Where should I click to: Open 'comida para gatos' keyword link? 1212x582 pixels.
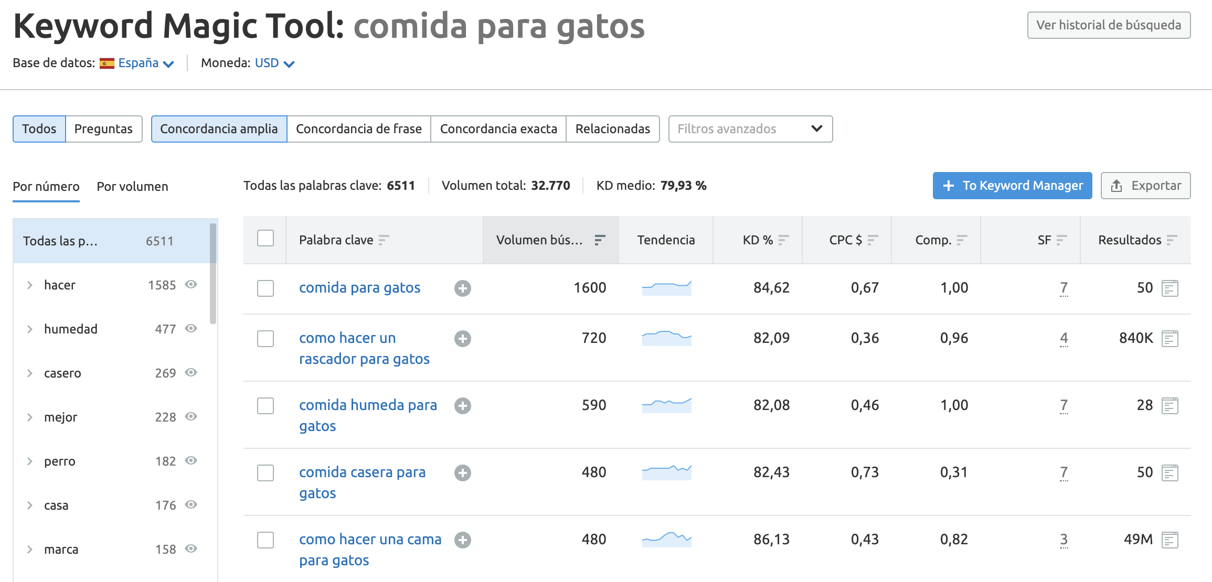360,288
